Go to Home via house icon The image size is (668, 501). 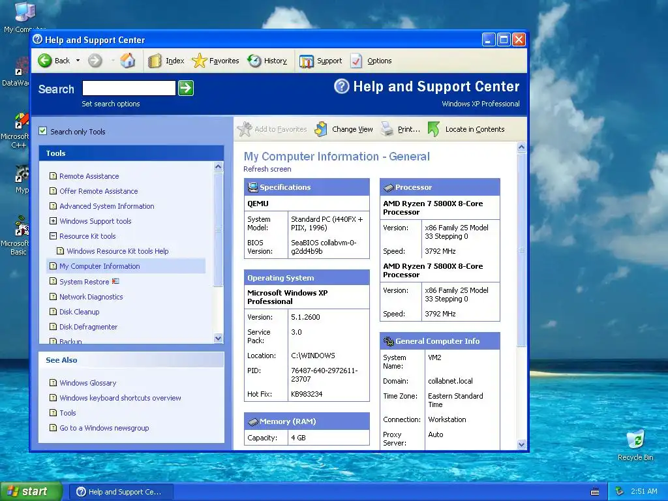(x=127, y=61)
